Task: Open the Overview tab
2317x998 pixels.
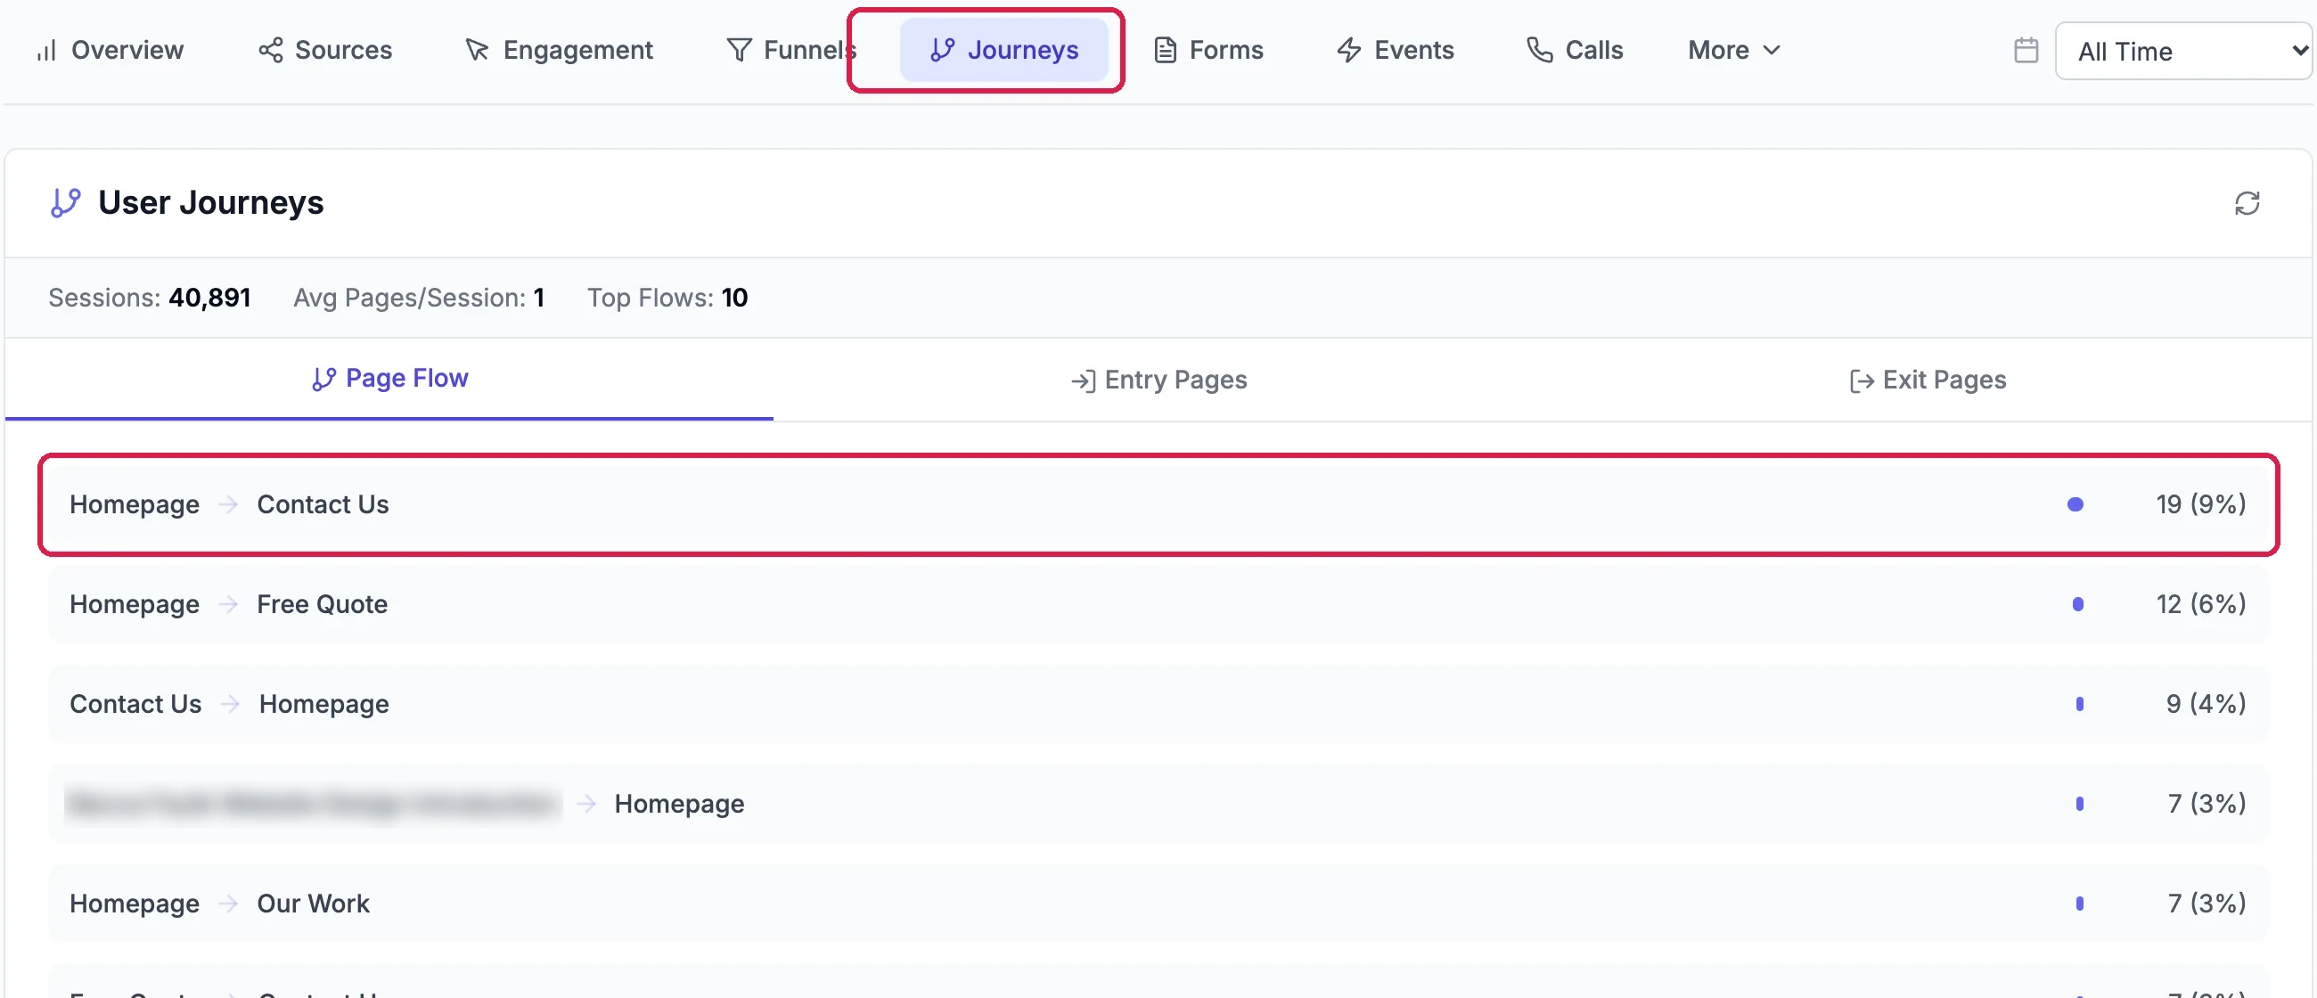Action: tap(110, 51)
